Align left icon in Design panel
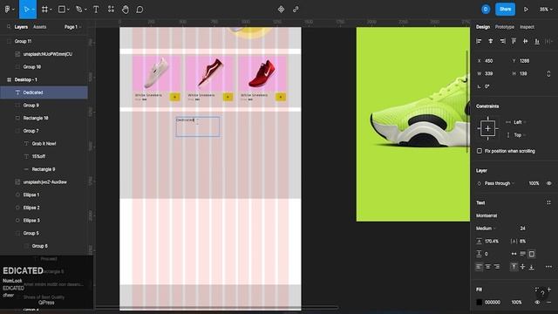The image size is (558, 314). coord(479,41)
